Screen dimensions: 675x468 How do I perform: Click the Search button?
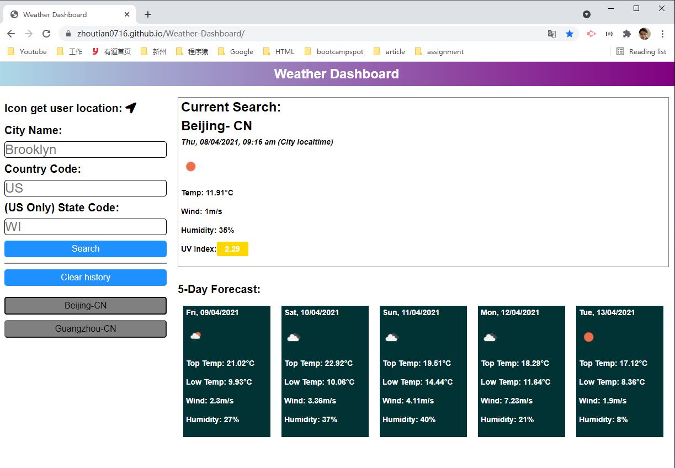pos(86,249)
